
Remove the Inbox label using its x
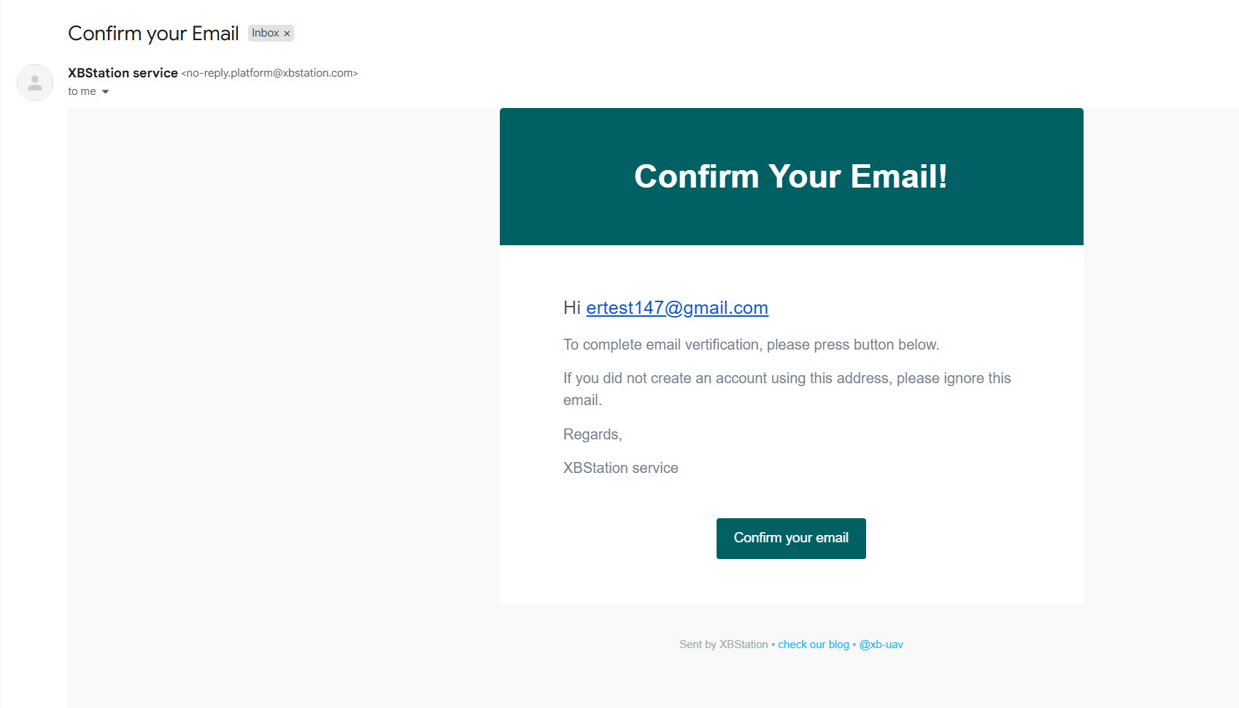point(287,34)
